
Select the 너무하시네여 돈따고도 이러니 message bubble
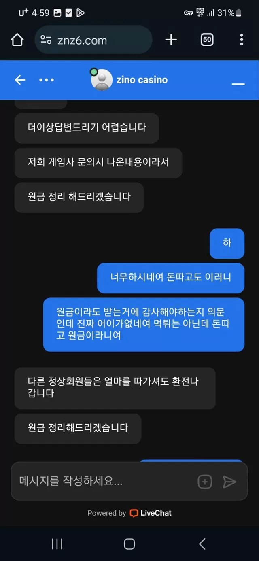coord(171,278)
